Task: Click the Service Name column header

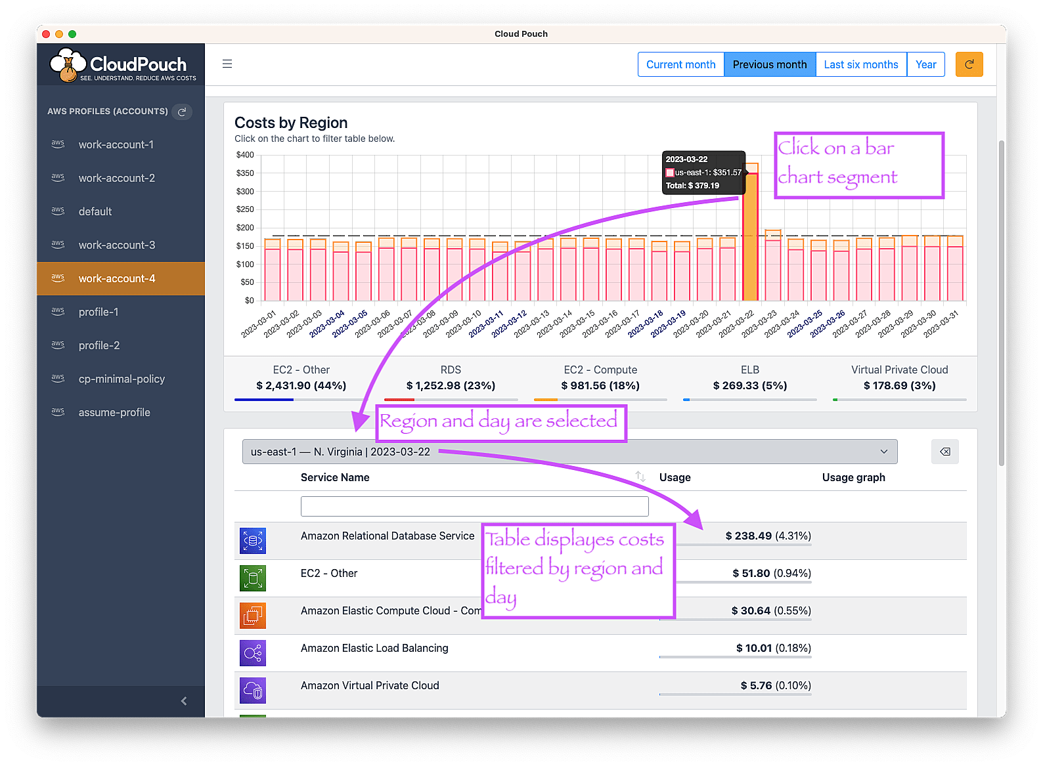Action: tap(335, 477)
